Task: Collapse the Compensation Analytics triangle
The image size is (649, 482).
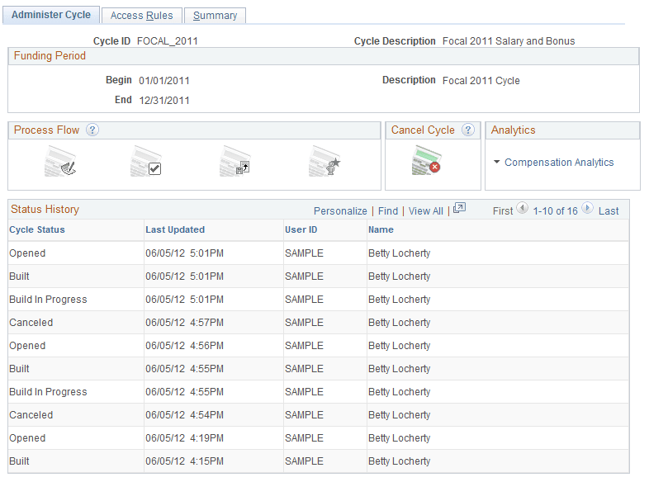Action: (x=497, y=162)
